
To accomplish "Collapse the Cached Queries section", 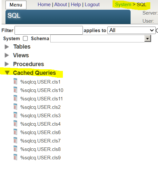I will point(7,73).
